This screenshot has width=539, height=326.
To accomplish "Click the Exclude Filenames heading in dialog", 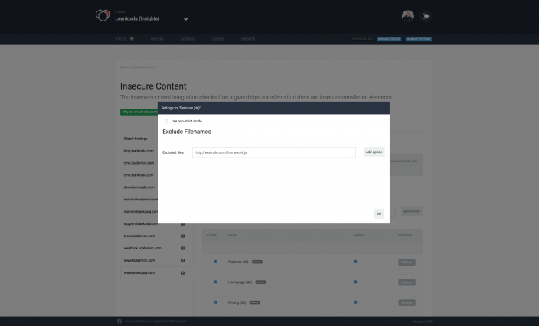I will click(x=187, y=132).
